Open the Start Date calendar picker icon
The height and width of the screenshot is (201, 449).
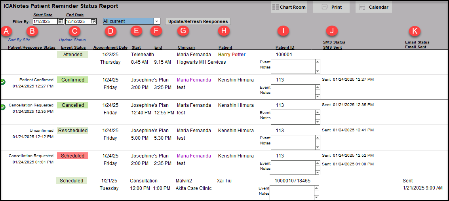61,21
